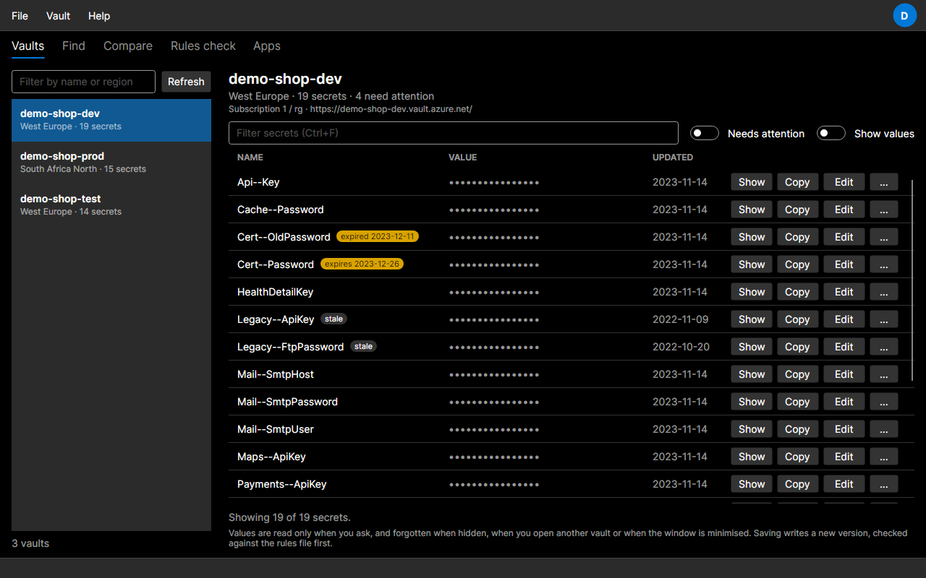This screenshot has height=578, width=926.
Task: Show the HealthDetailKey value
Action: (x=752, y=292)
